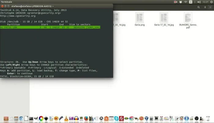Open the Terminal icon in the dock
Screen dimensions: 214x123
(x=31, y=118)
